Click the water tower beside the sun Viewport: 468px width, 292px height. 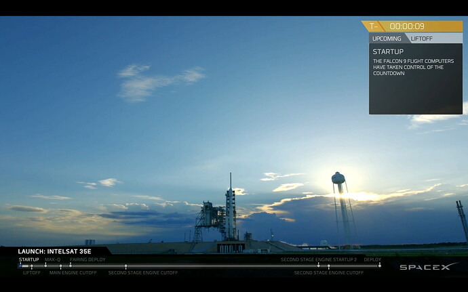338,180
